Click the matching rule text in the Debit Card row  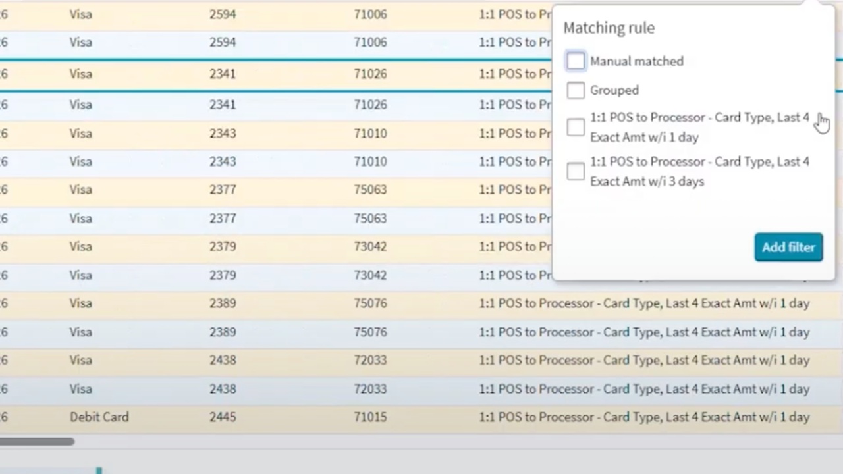click(644, 417)
